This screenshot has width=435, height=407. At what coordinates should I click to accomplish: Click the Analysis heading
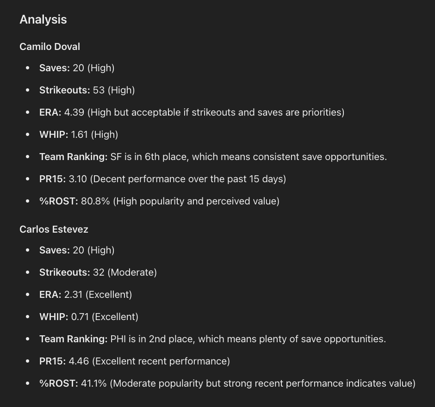(43, 19)
